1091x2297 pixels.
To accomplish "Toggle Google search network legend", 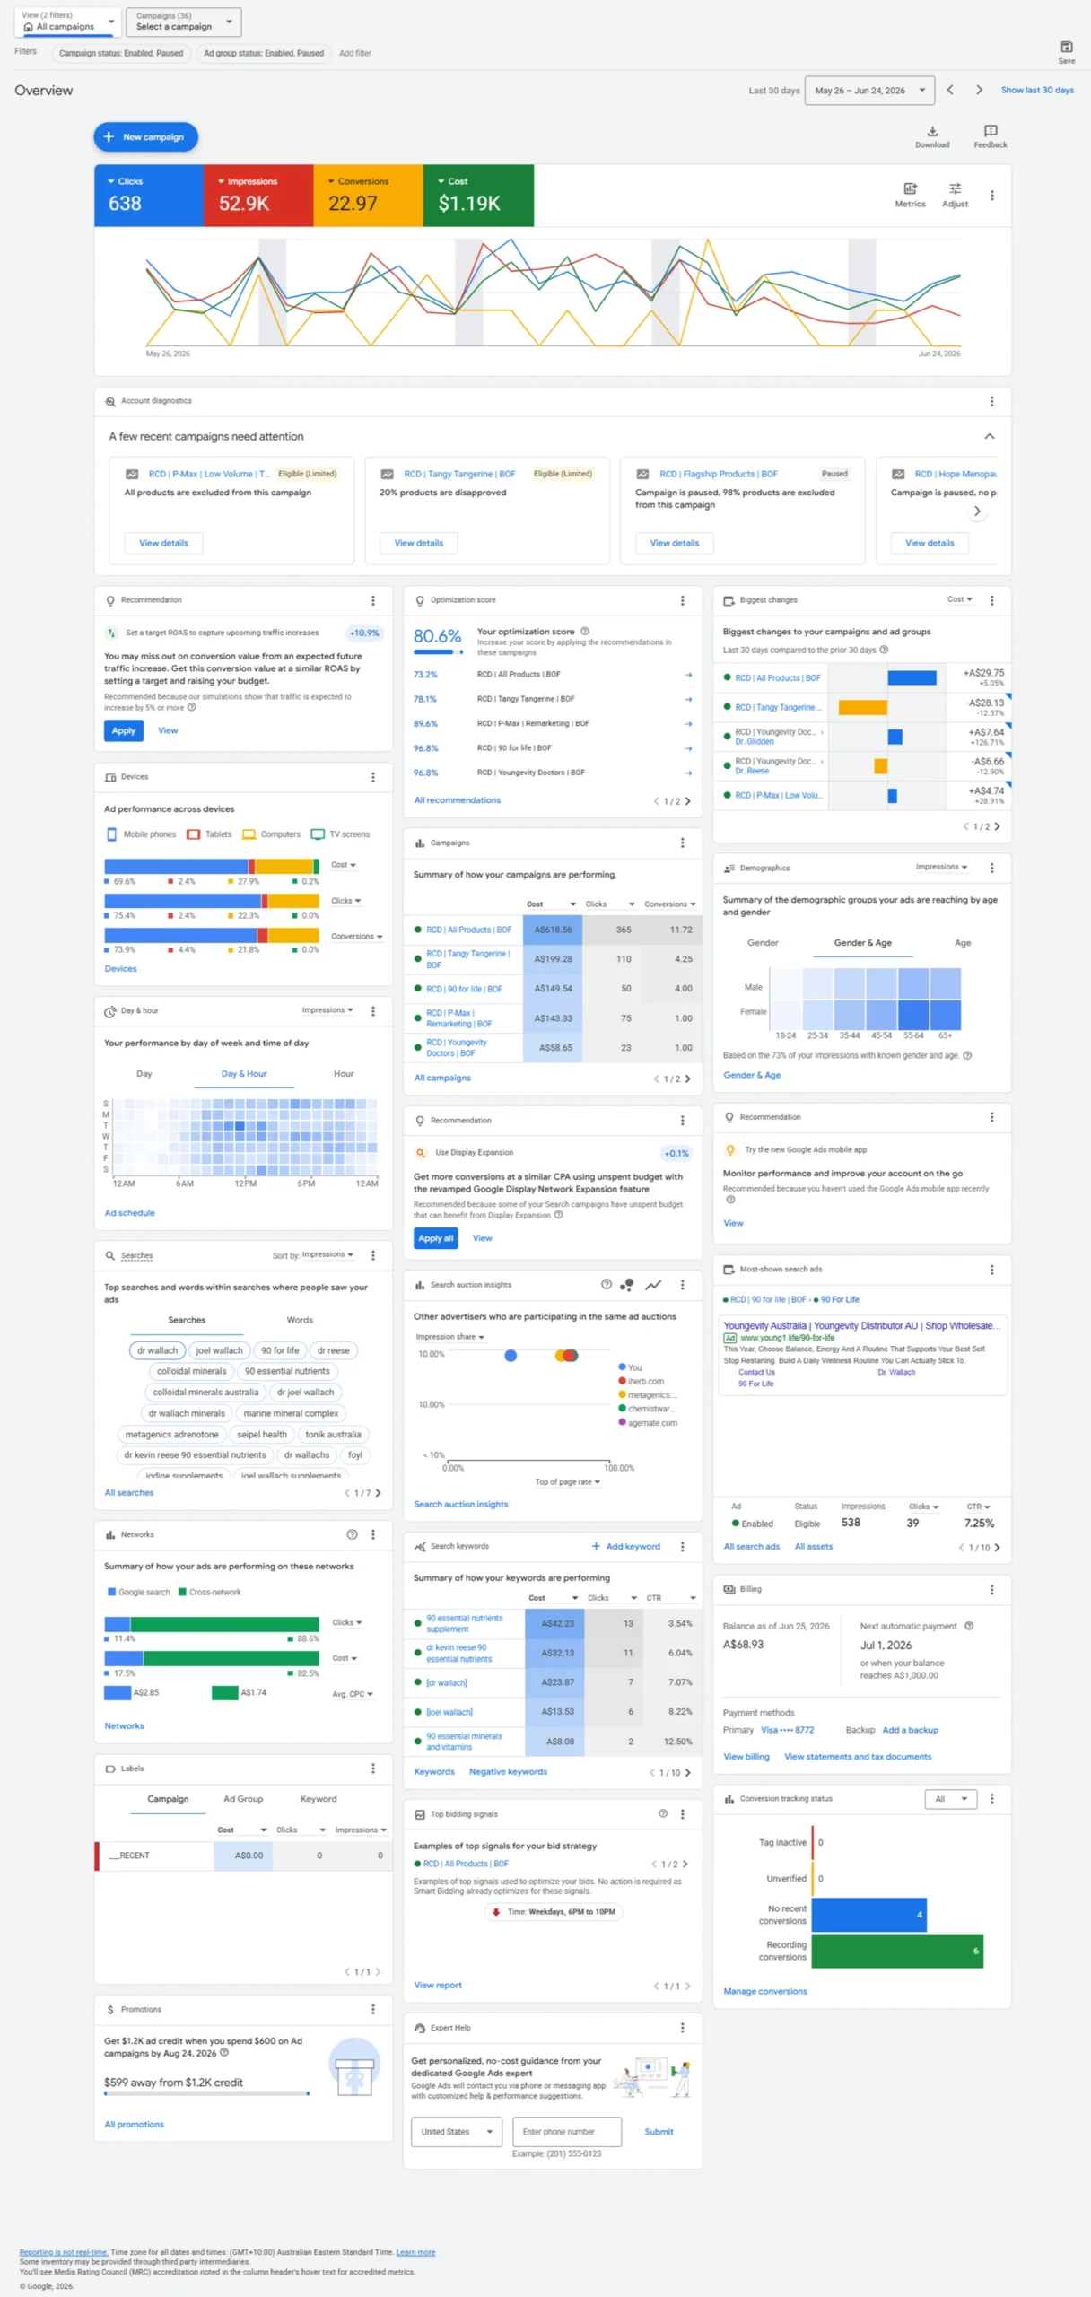I will click(x=112, y=1592).
